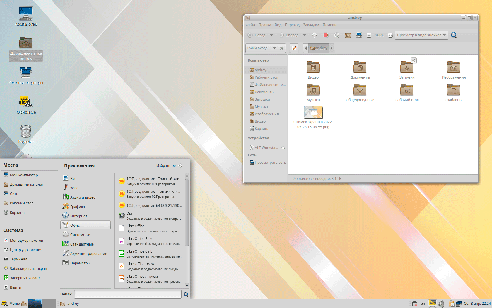Click the red Stop loading icon
Viewport: 492px width, 308px height.
pos(326,35)
